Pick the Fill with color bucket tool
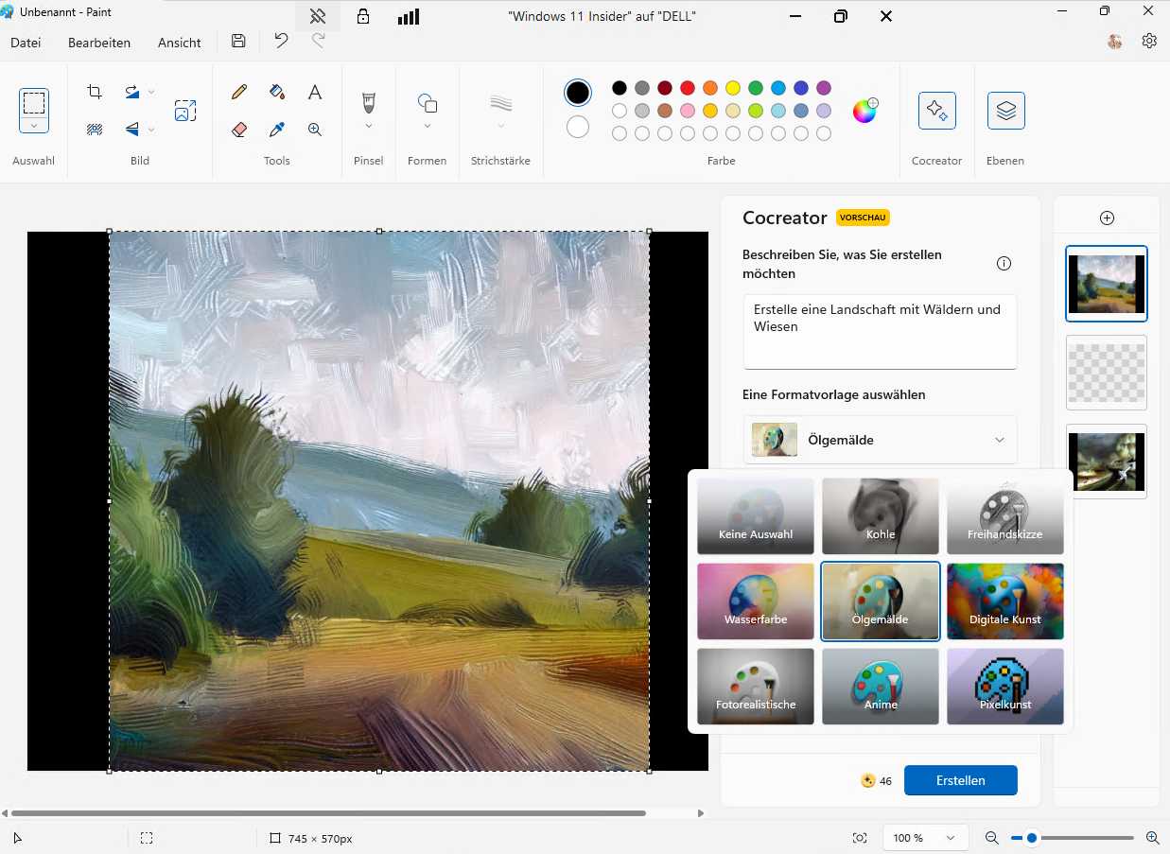The height and width of the screenshot is (854, 1170). coord(276,91)
